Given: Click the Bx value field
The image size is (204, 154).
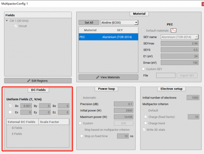Looking at the screenshot, I should click(x=26, y=106).
